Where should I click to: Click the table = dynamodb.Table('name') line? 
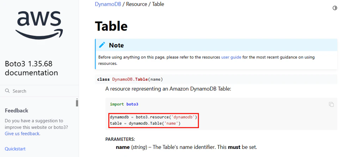click(145, 124)
